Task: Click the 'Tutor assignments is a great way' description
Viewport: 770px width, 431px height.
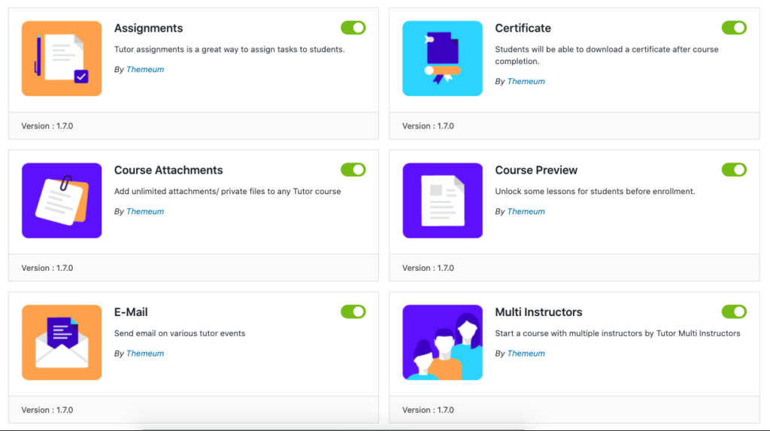Action: pos(229,50)
